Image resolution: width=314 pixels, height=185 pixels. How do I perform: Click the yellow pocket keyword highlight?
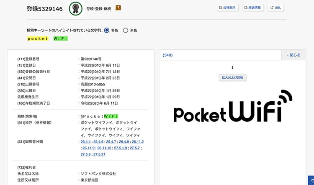coord(38,39)
